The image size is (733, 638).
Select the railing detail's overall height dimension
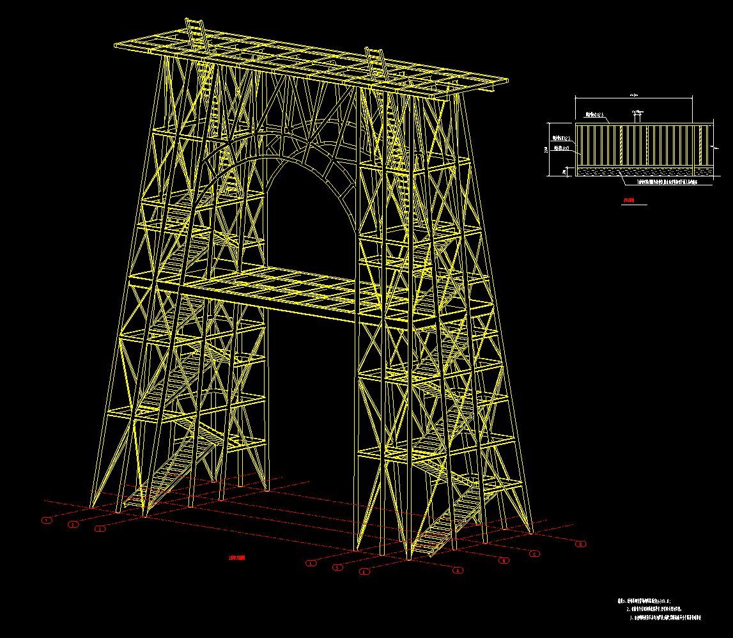[546, 150]
